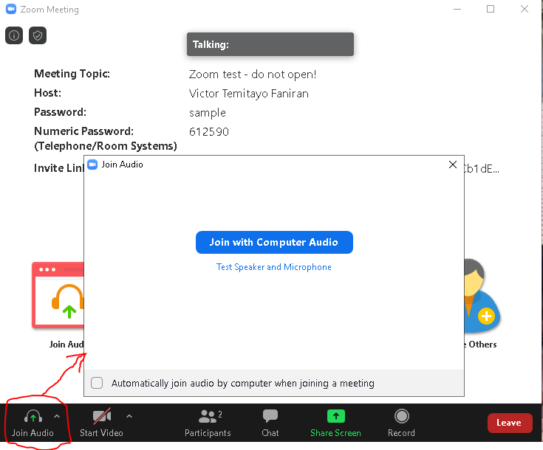
Task: Click the Join Audio tile with headphones
Action: [59, 295]
